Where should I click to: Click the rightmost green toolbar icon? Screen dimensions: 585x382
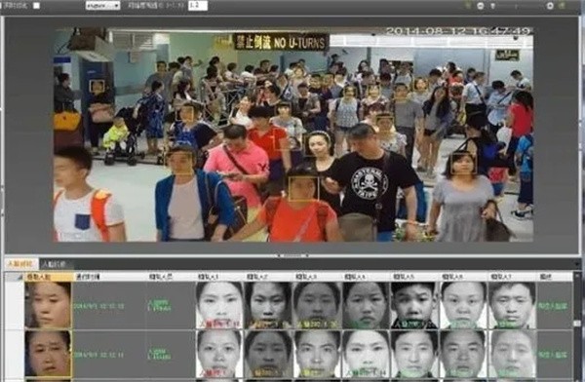pos(563,5)
